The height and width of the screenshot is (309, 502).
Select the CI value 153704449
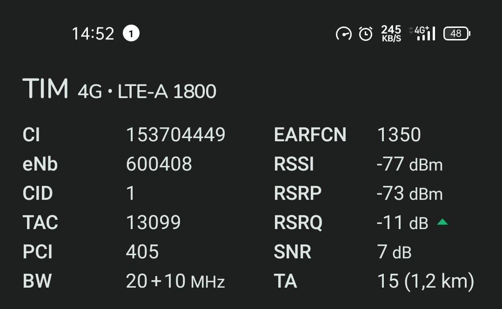tap(175, 135)
